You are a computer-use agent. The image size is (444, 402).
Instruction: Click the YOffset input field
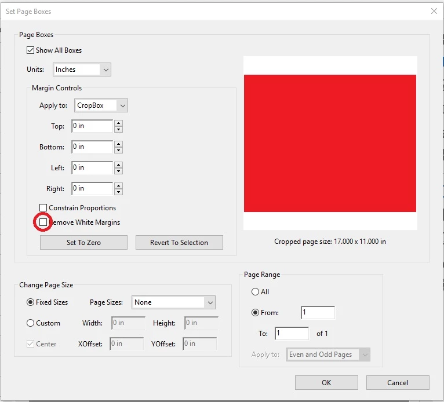pos(200,344)
